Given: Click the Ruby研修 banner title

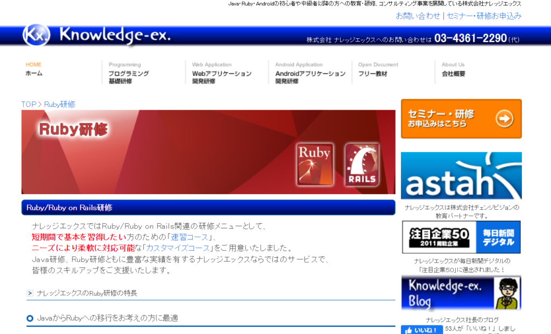Looking at the screenshot, I should coord(73,129).
